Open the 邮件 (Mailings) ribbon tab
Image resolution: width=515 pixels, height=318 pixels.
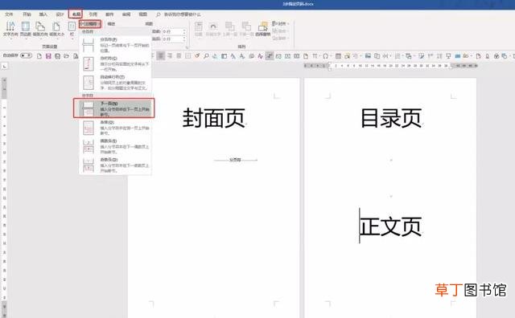point(109,14)
